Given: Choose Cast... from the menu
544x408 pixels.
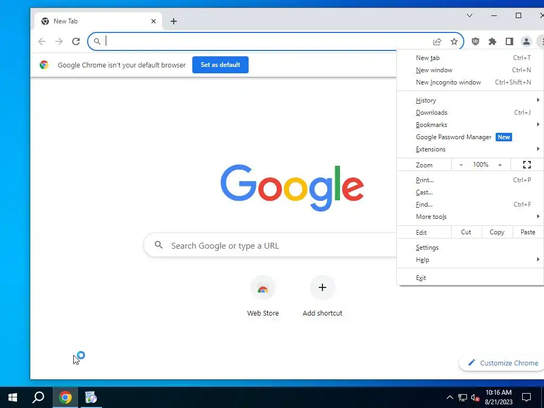Looking at the screenshot, I should tap(470, 192).
